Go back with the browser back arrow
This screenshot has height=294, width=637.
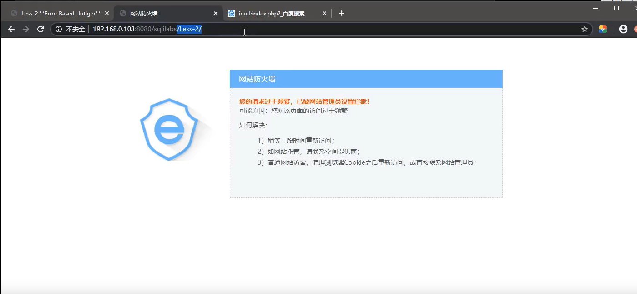[11, 29]
